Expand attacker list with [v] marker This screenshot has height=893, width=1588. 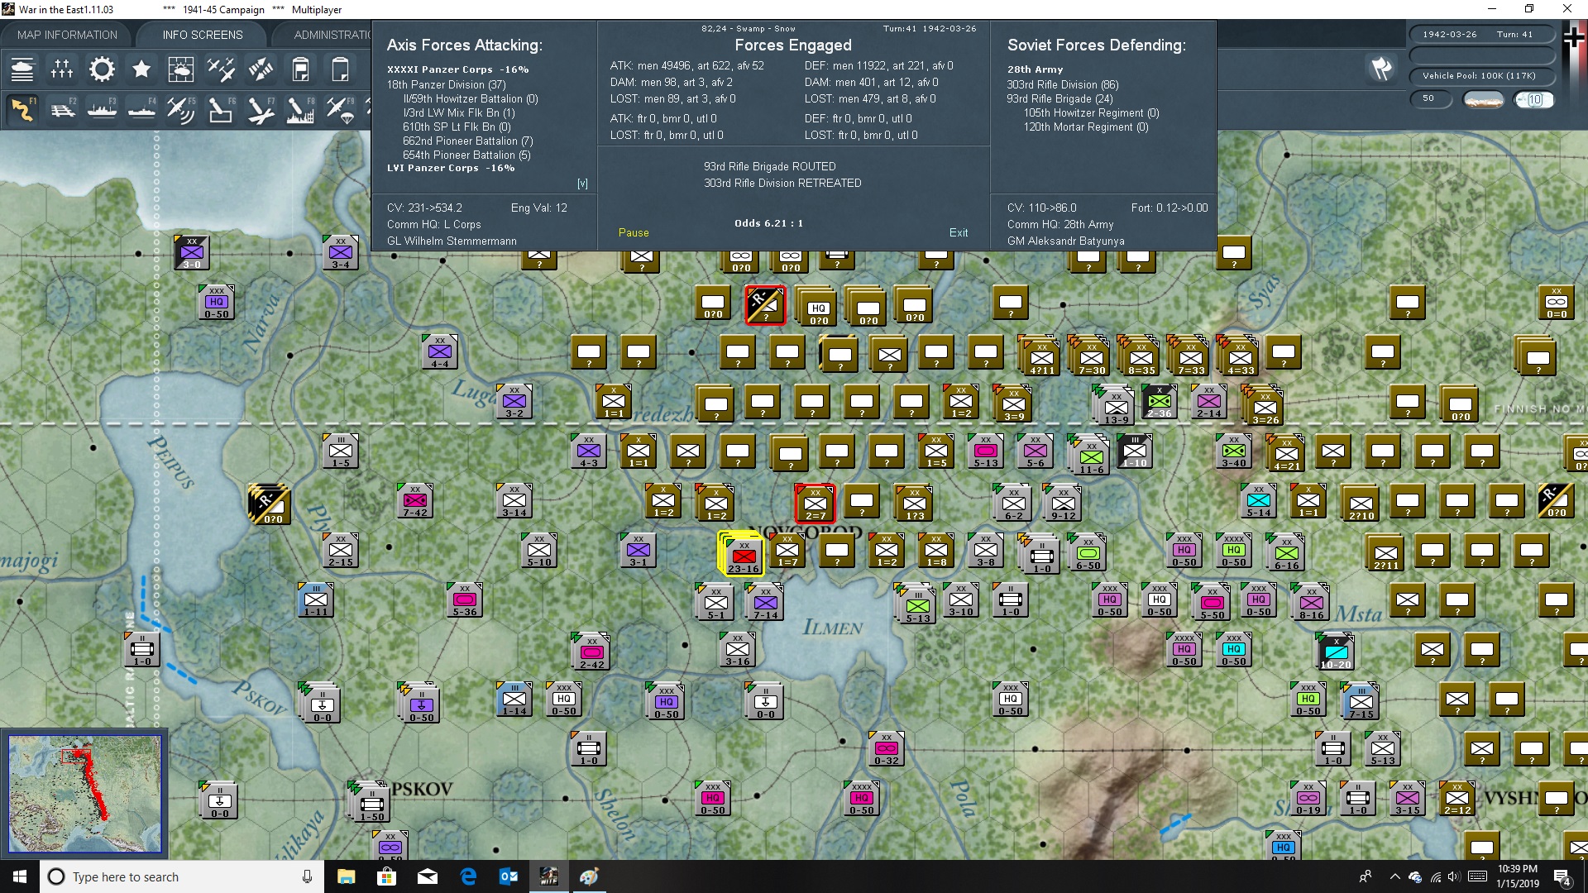[582, 184]
